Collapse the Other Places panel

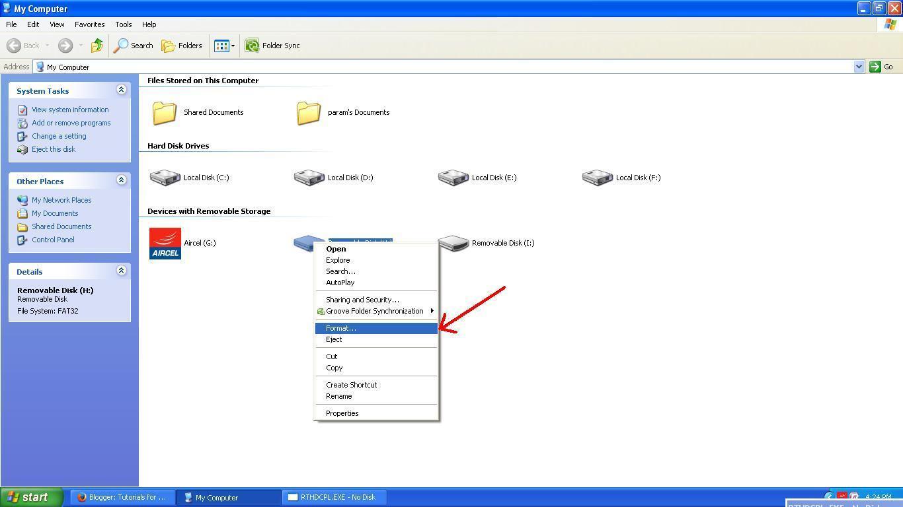pos(121,180)
